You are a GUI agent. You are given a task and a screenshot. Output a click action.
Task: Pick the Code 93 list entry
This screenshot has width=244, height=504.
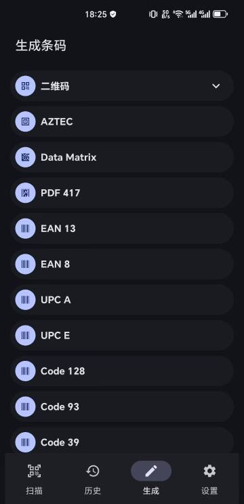[122, 407]
